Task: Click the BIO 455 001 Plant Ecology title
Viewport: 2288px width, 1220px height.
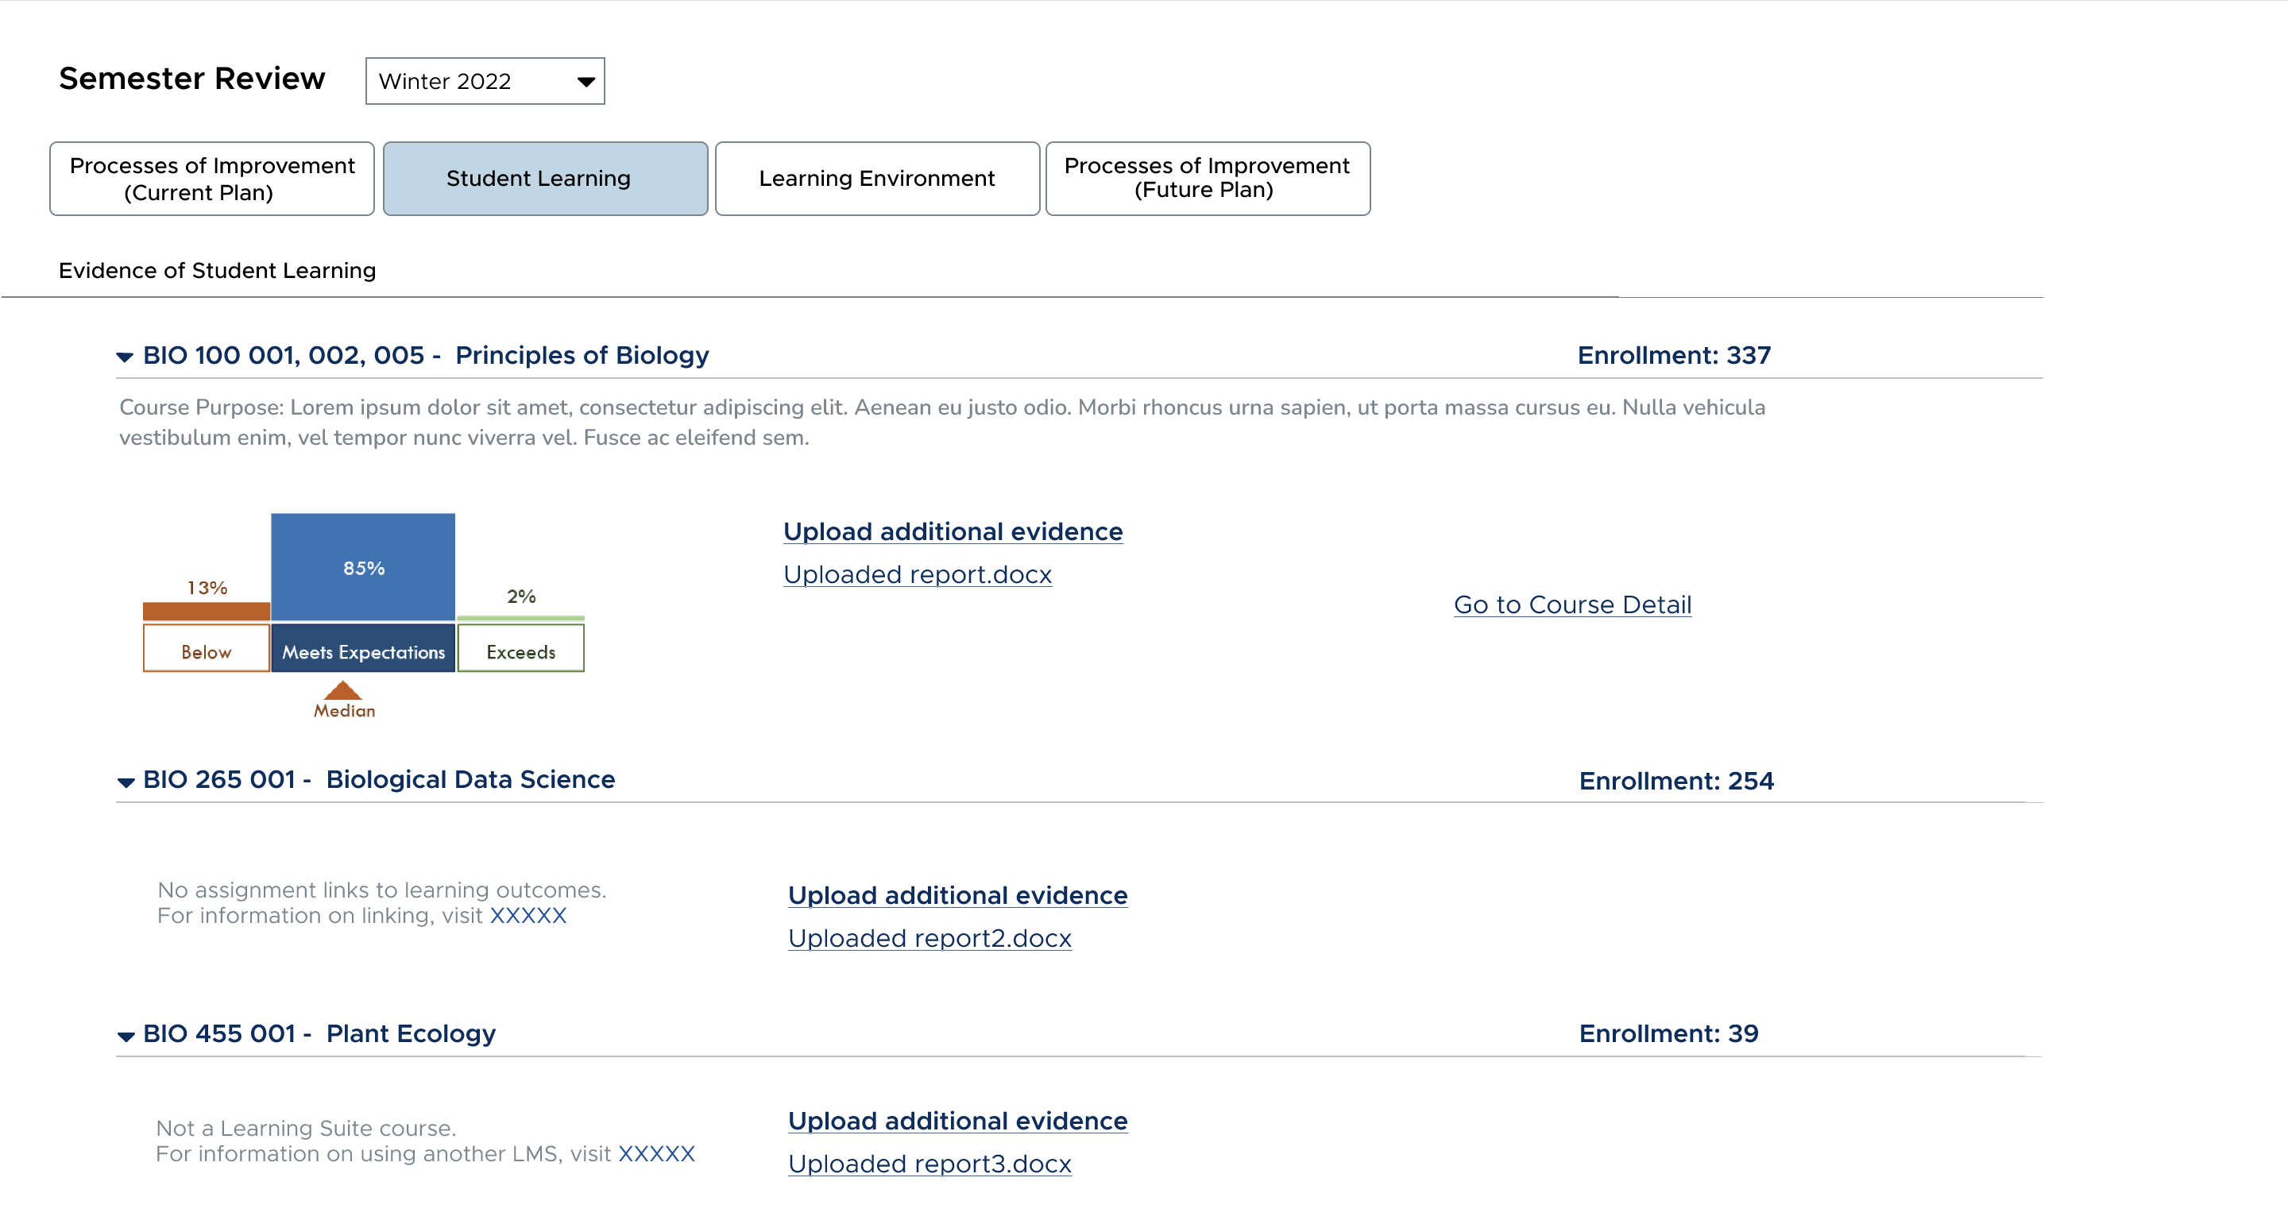Action: 319,1033
